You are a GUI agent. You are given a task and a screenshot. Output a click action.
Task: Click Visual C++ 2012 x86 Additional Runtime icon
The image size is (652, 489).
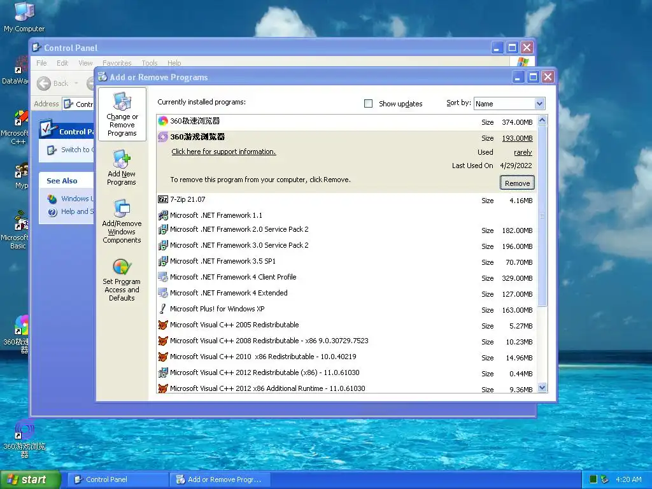coord(163,388)
